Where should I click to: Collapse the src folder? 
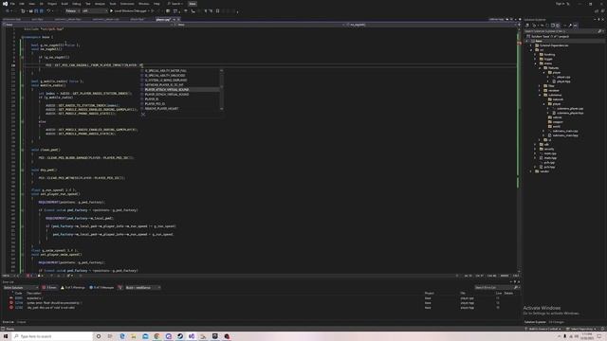[x=531, y=50]
